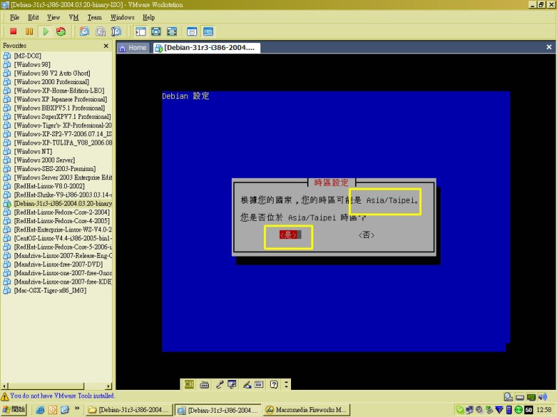Take a snapshot using the first snapshot icon
The image size is (557, 417).
click(x=84, y=31)
